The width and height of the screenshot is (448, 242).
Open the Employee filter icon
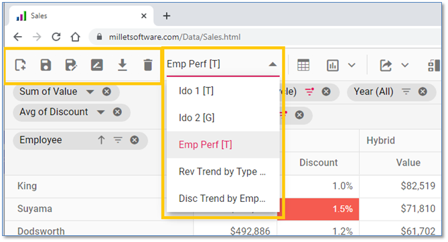[118, 140]
